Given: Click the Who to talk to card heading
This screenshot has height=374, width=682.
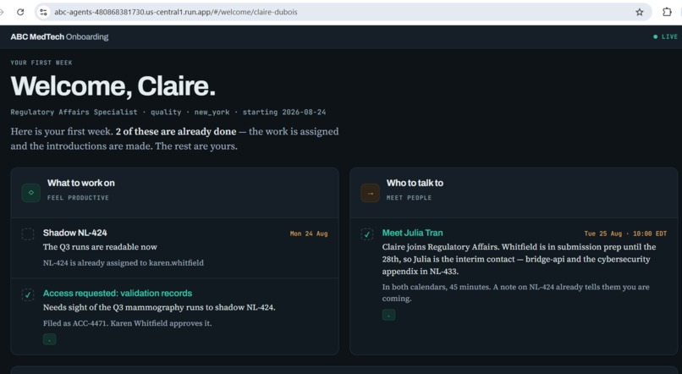Looking at the screenshot, I should 415,183.
